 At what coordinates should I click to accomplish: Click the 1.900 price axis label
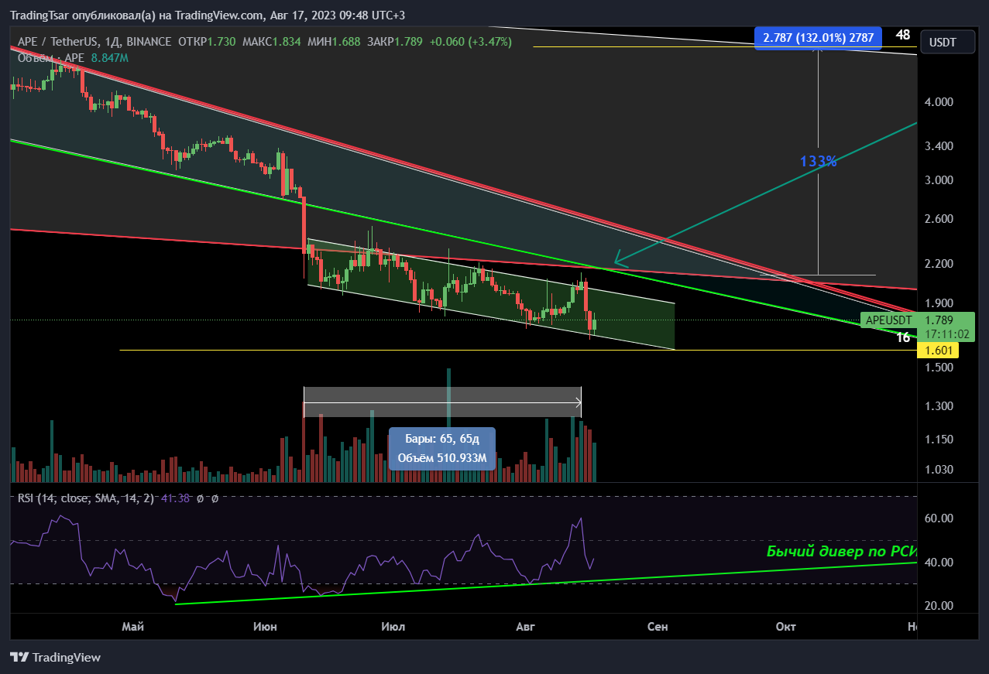click(x=939, y=304)
